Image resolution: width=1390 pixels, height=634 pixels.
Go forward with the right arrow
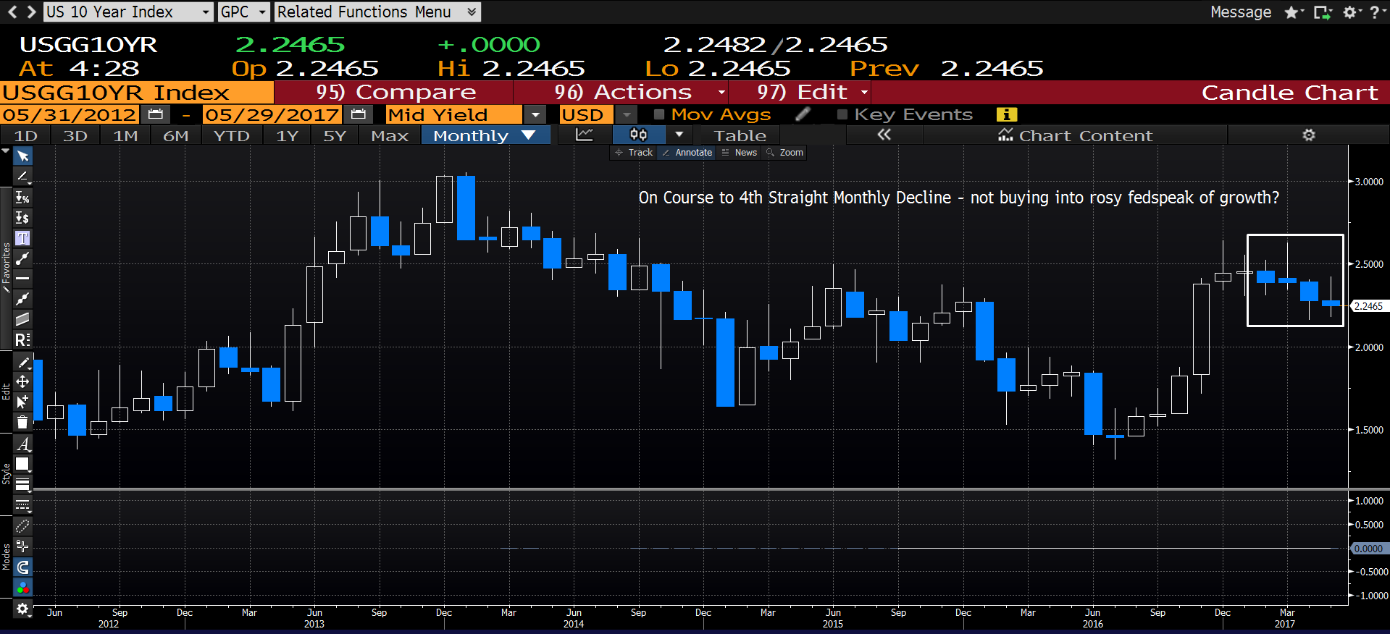pyautogui.click(x=31, y=12)
